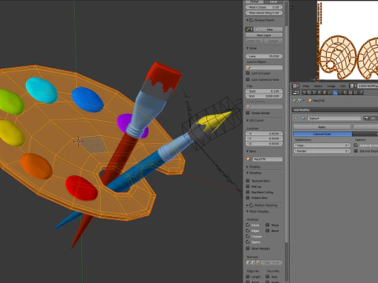Click the Subsurf modifier type icon
Screen dimensions: 378x283
(x=303, y=119)
